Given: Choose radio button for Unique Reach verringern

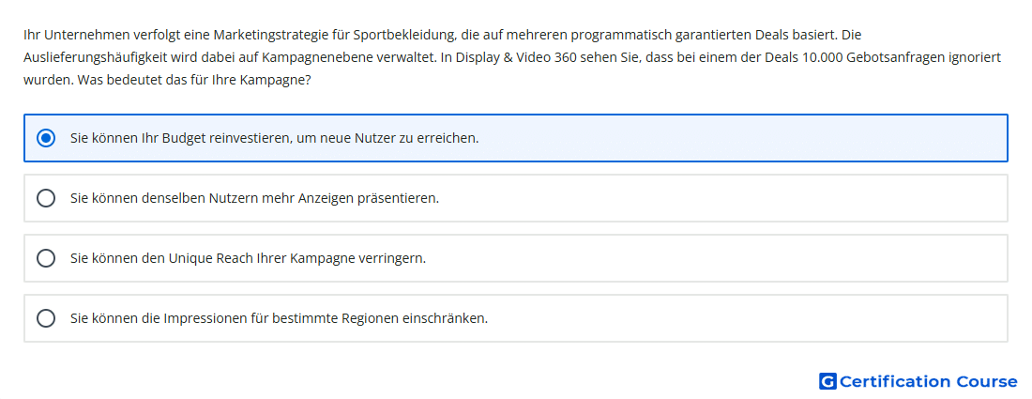Looking at the screenshot, I should point(46,258).
